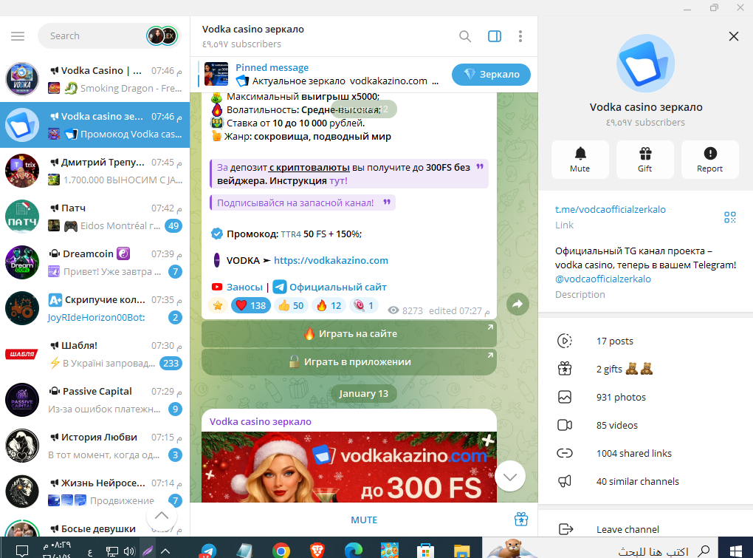Click Подписывайся на запасной канал quote
The image size is (753, 558).
(303, 203)
